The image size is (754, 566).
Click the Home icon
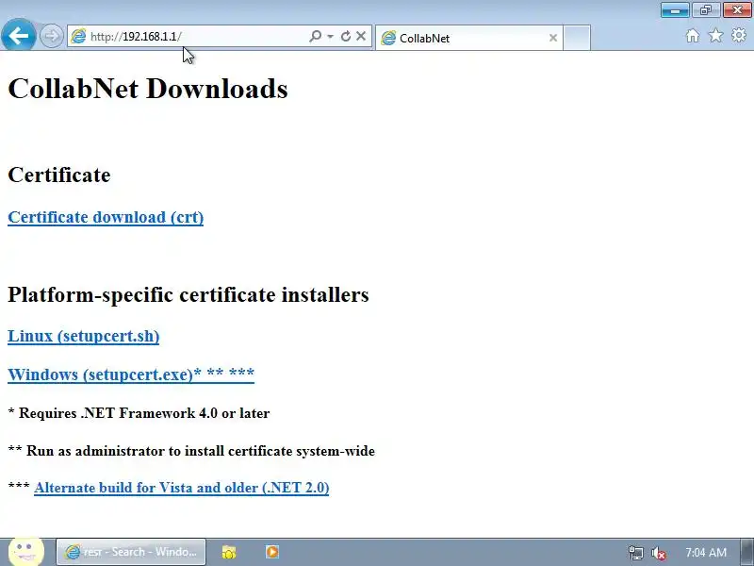[x=693, y=36]
